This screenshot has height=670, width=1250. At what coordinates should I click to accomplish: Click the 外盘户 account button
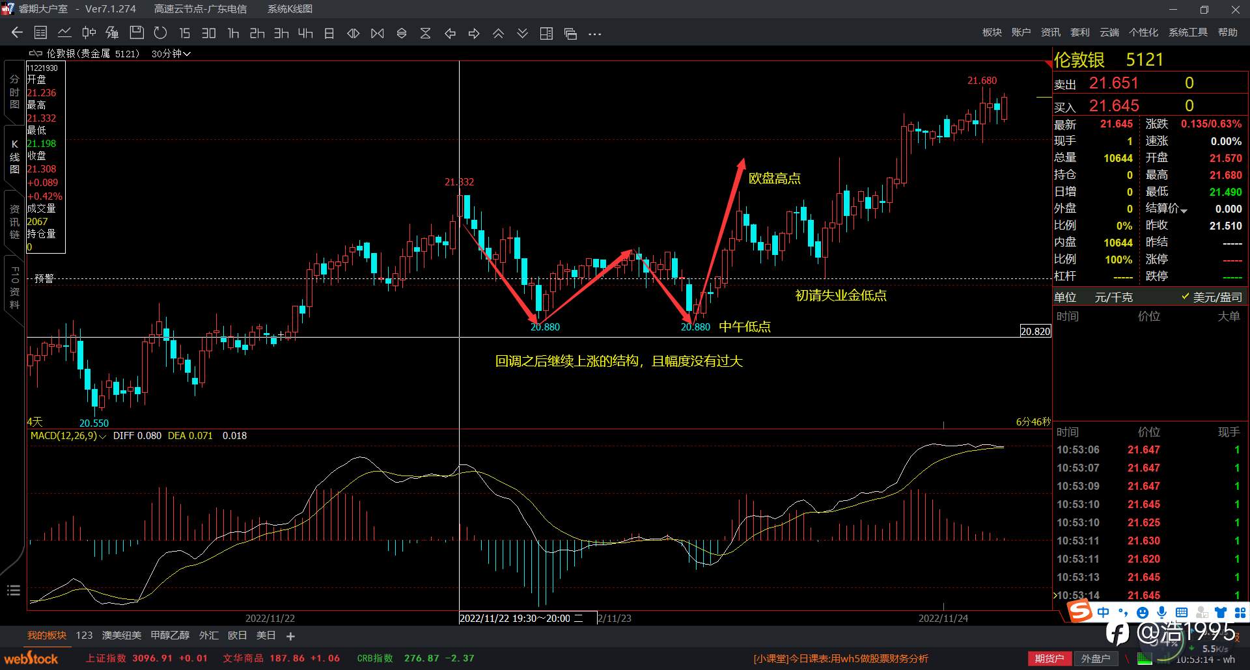click(1096, 659)
